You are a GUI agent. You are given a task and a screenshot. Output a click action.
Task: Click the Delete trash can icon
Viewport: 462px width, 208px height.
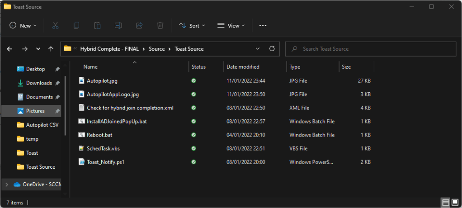coord(160,26)
